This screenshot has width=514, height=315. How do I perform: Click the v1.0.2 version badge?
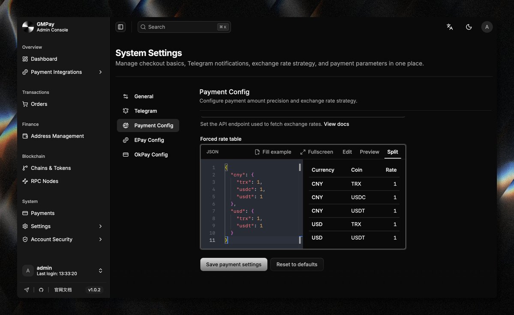(94, 290)
